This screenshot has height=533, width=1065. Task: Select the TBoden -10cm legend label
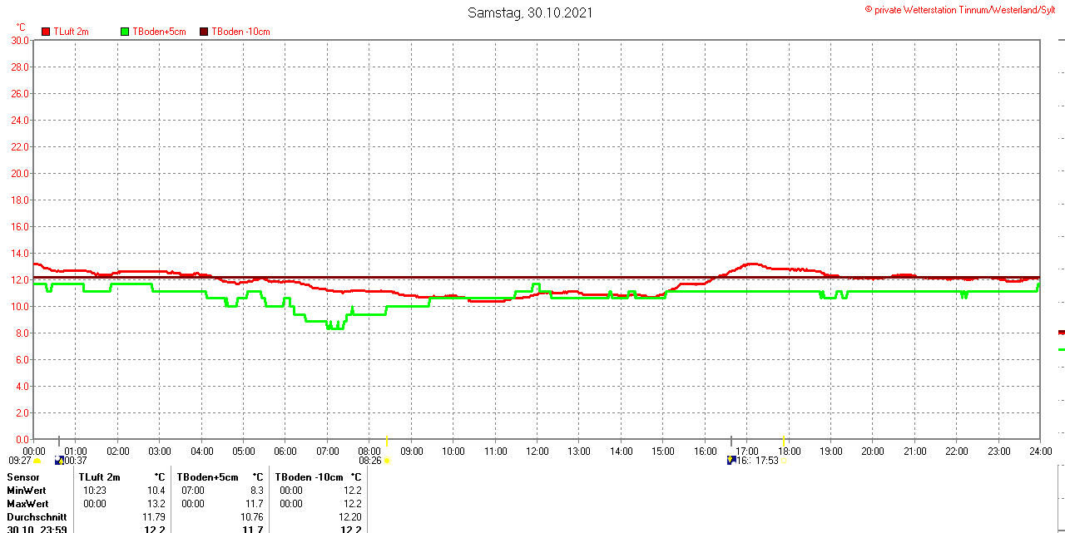240,32
